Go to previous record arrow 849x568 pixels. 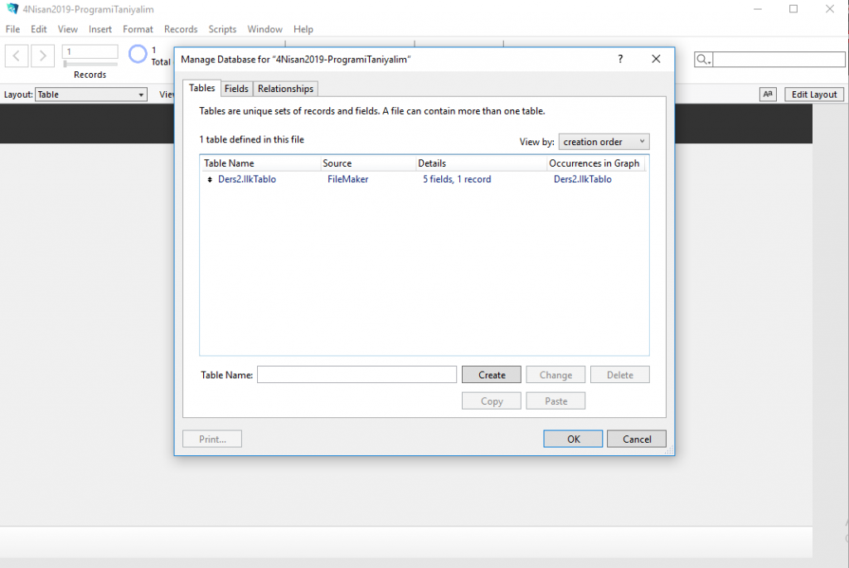pyautogui.click(x=17, y=56)
